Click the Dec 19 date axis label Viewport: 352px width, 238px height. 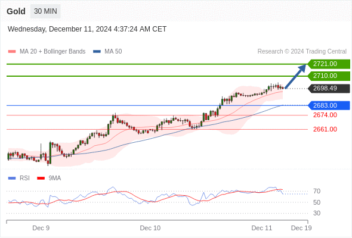point(301,228)
